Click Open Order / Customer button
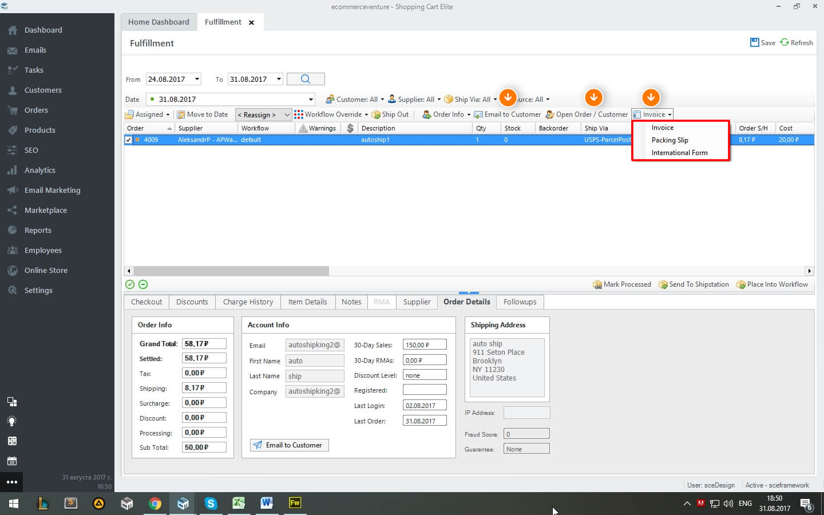This screenshot has height=515, width=824. point(587,114)
